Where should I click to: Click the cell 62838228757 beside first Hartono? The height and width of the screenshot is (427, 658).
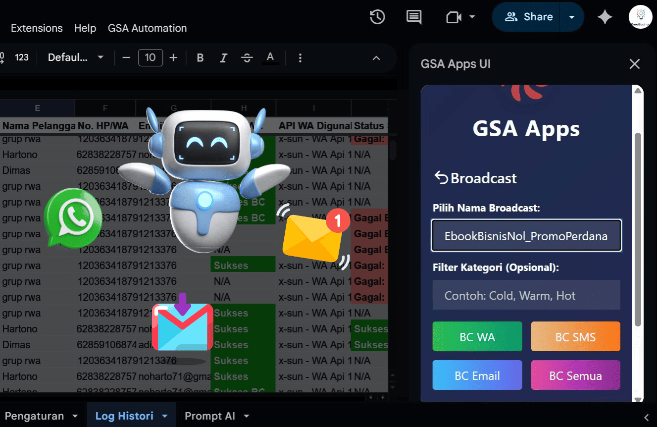coord(106,155)
